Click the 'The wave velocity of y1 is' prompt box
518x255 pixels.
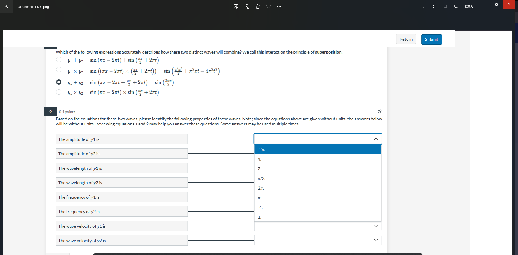click(x=122, y=226)
